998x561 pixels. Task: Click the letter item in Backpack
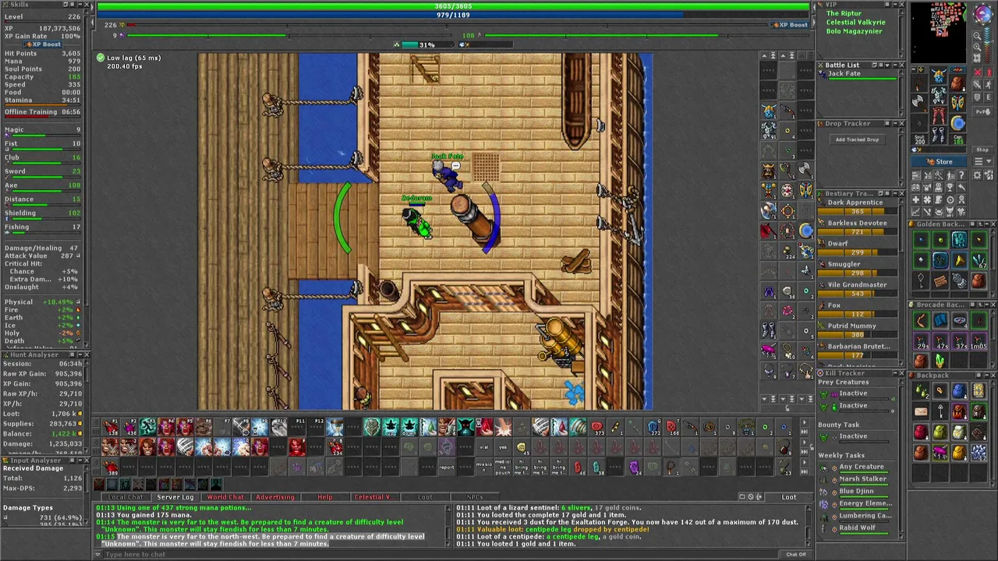click(x=921, y=411)
